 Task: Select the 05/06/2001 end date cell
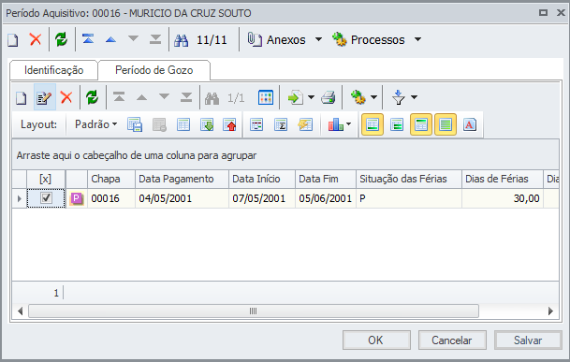pos(326,198)
